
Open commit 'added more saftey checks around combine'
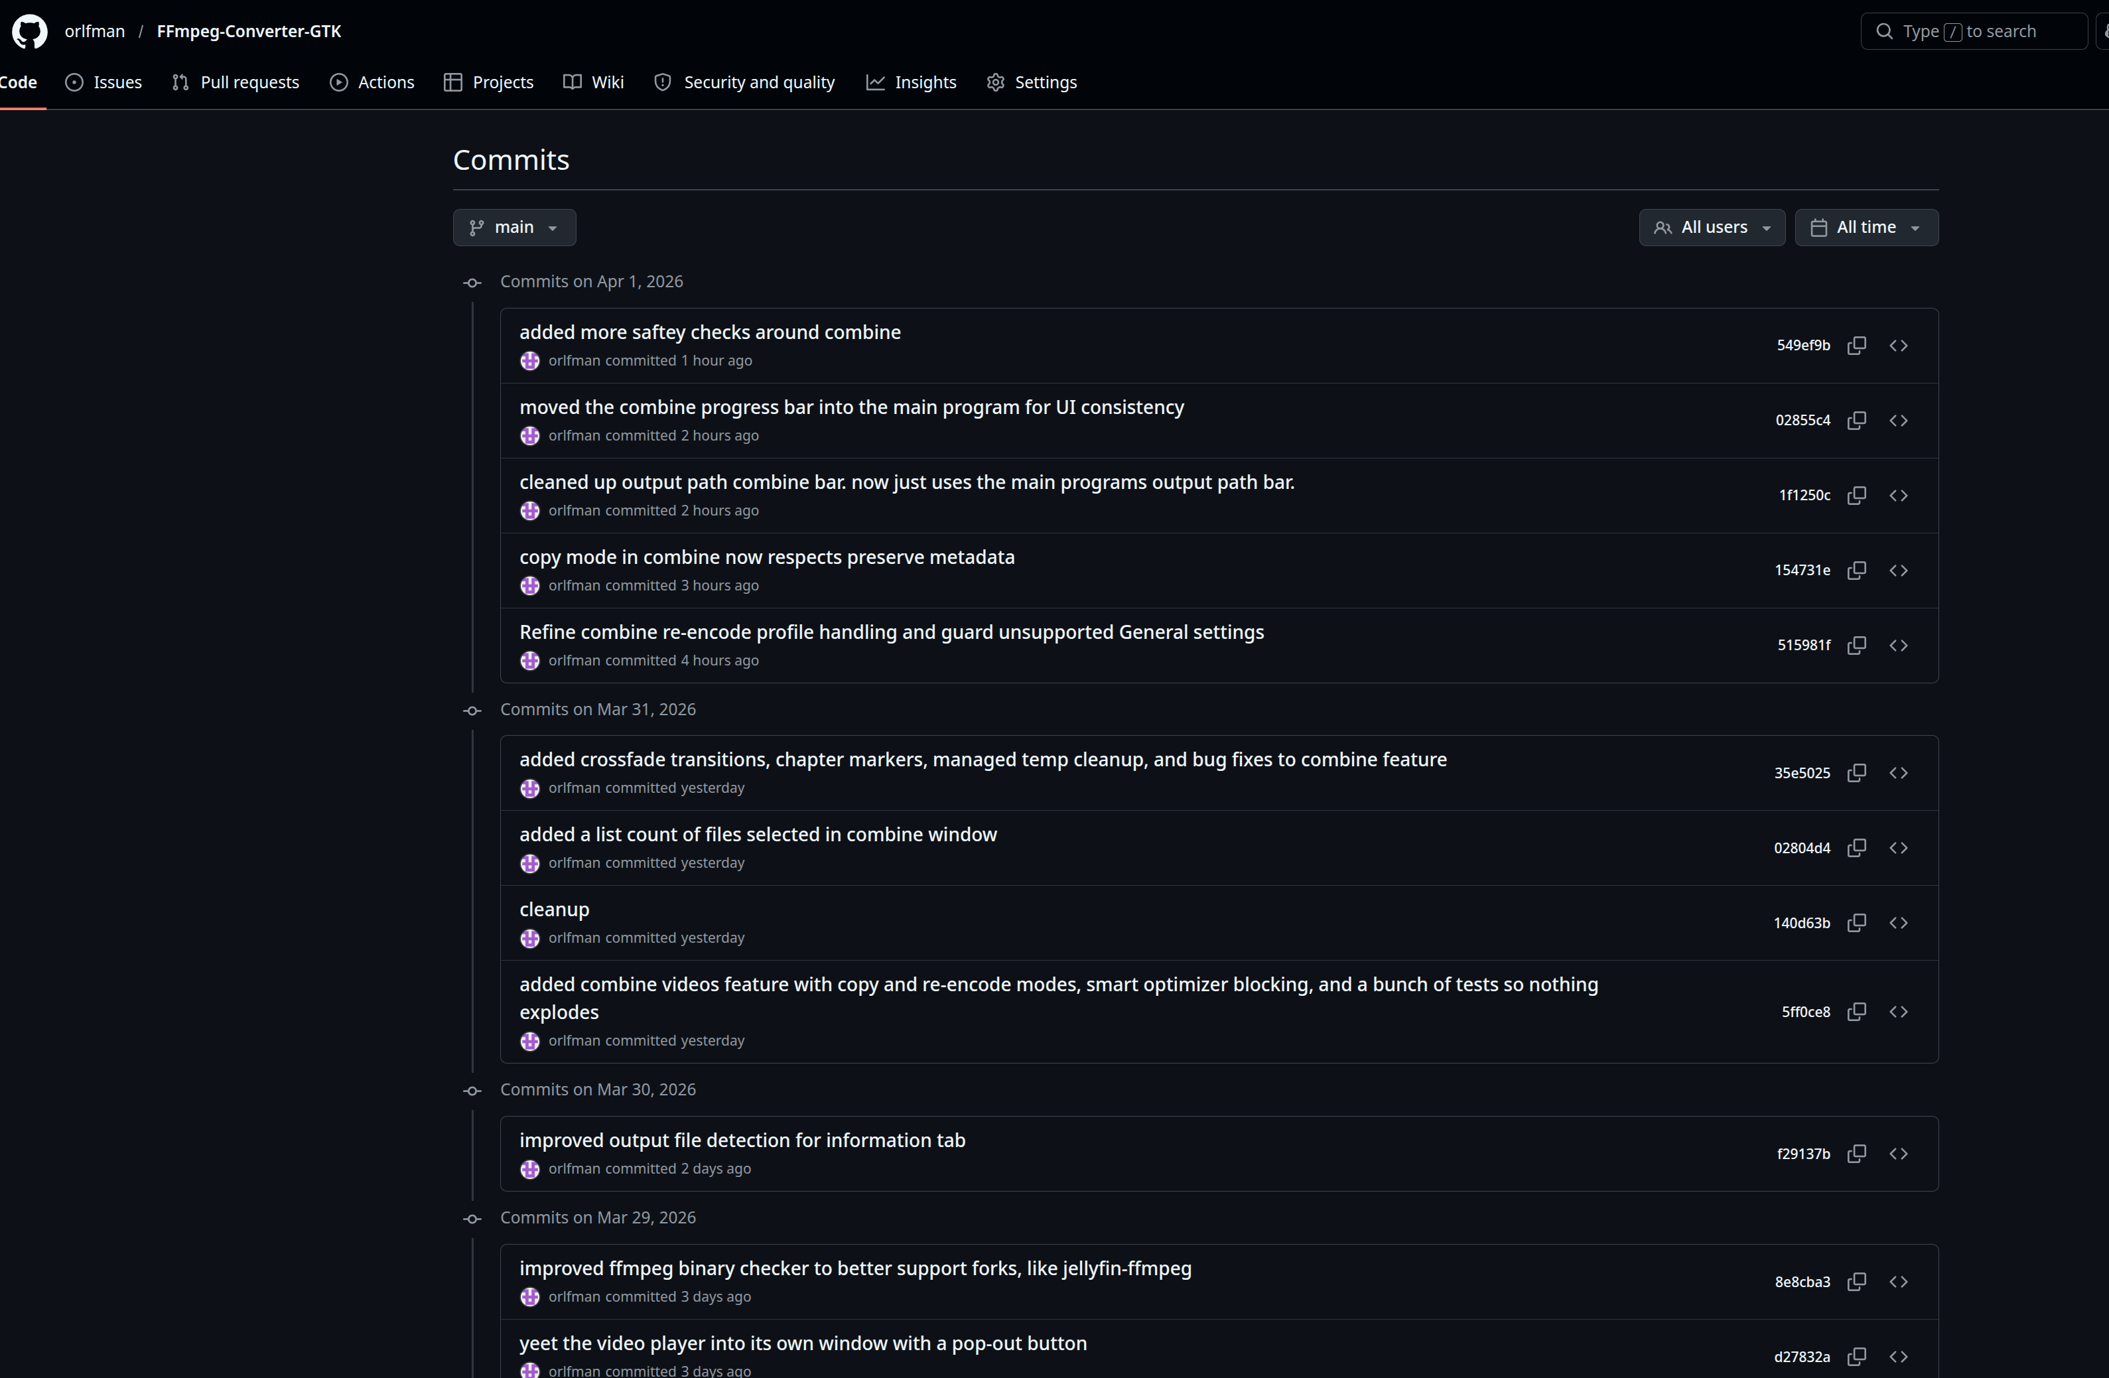[710, 332]
